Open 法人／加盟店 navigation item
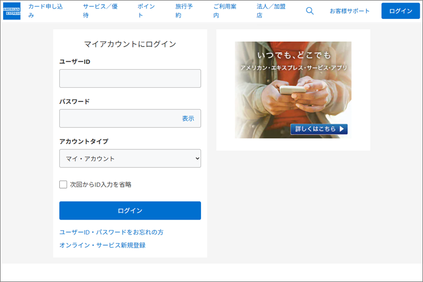The width and height of the screenshot is (423, 282). 270,11
